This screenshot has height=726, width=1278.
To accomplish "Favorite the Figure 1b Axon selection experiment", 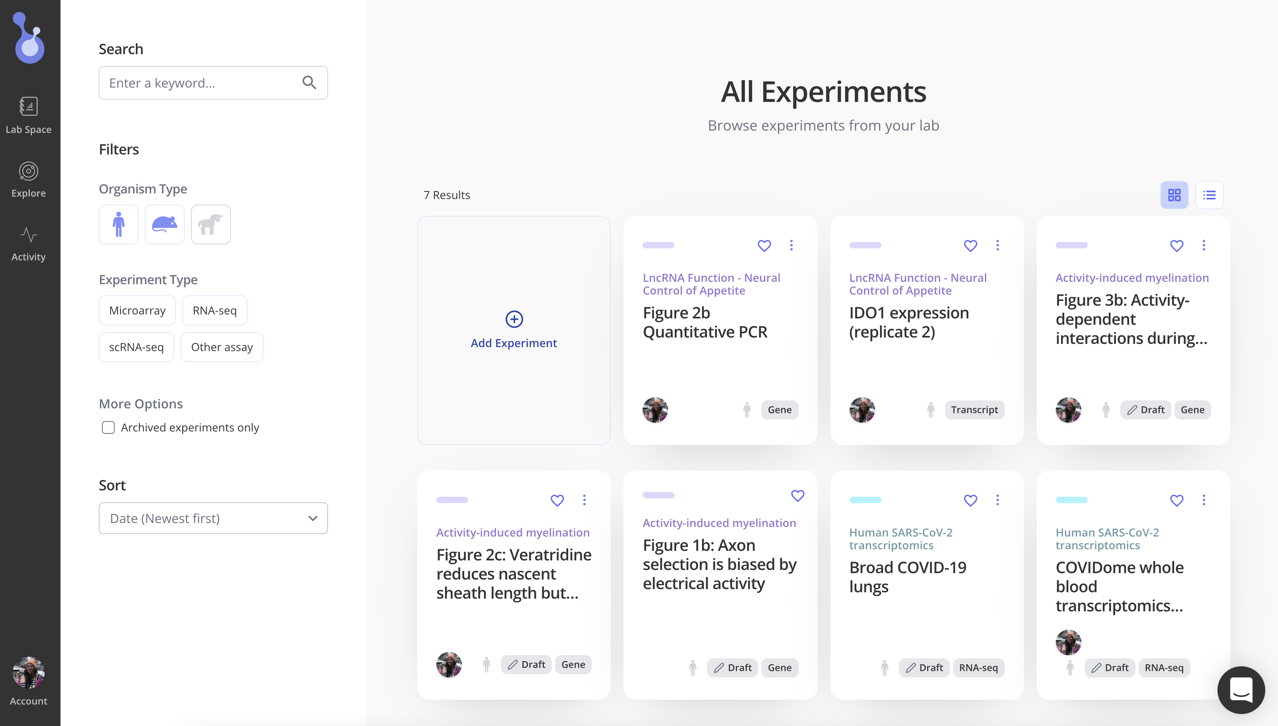I will click(x=798, y=496).
